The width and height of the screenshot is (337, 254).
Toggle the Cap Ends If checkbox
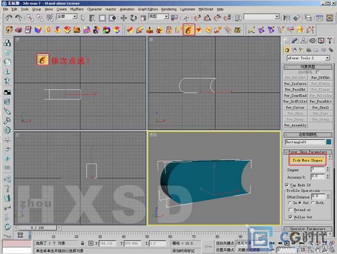pyautogui.click(x=287, y=185)
